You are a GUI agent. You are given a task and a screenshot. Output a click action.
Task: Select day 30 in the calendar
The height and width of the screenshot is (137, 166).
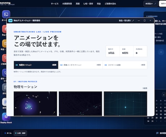tap(148, 121)
